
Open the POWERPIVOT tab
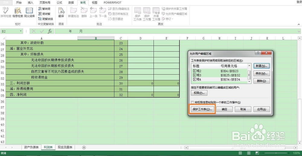pos(112,2)
